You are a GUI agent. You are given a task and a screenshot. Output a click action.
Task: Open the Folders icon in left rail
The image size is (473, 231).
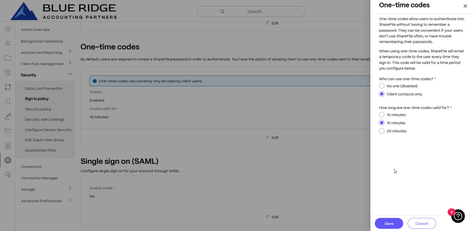click(8, 58)
